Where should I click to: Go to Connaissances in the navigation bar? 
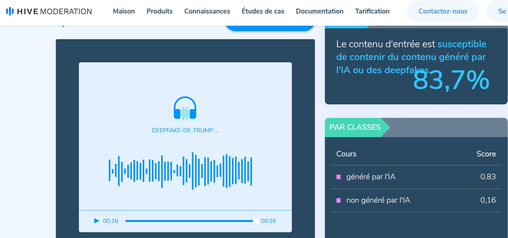click(x=207, y=11)
